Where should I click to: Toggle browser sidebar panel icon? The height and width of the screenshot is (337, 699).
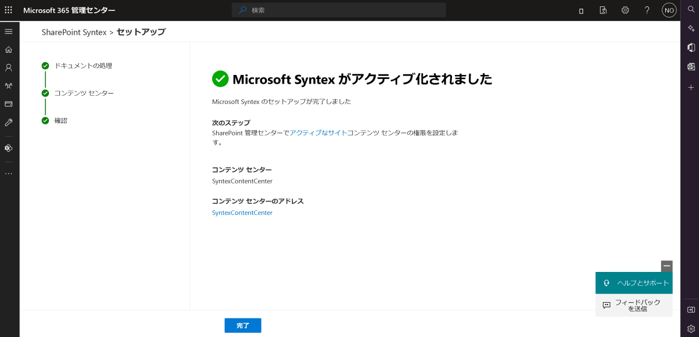coord(691,310)
